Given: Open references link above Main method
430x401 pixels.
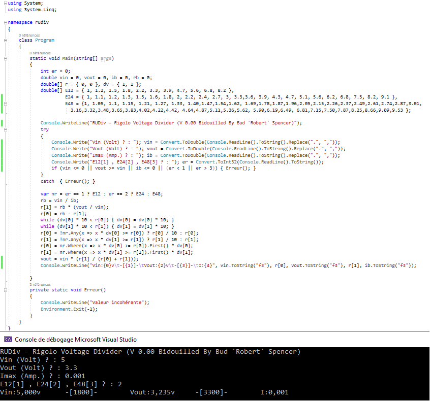Looking at the screenshot, I should (40, 53).
